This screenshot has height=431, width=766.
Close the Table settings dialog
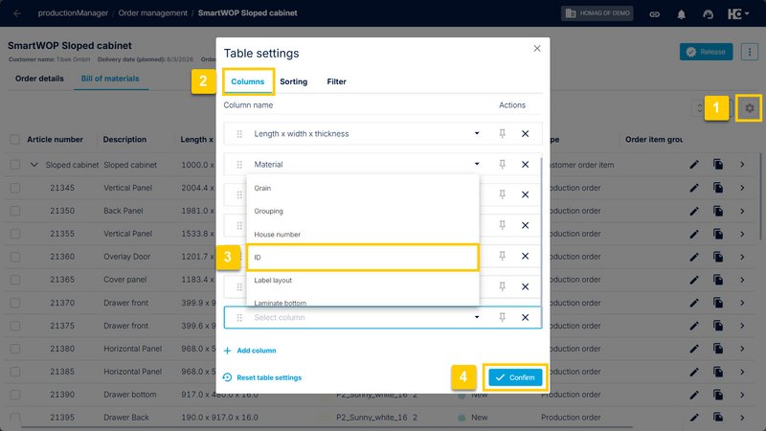[537, 49]
